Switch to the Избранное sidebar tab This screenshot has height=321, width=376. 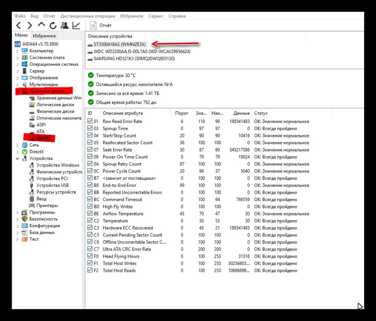(44, 36)
